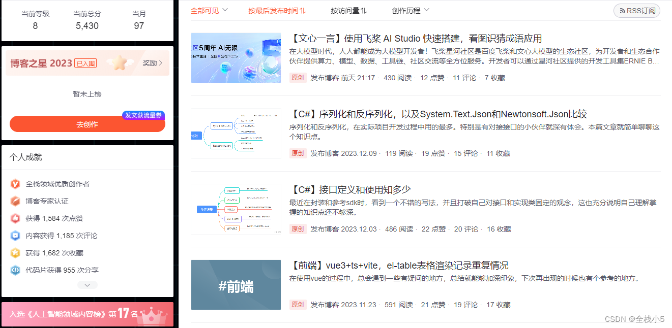The image size is (672, 328).
Task: Click 7 收藏 on the 文心一言 article
Action: (x=494, y=78)
